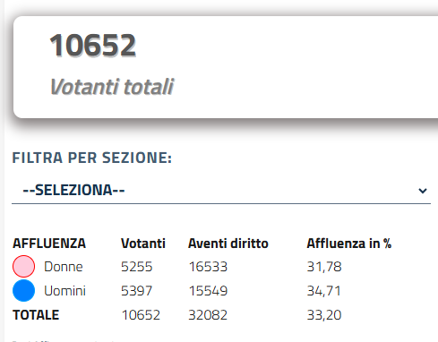Click Donne voters value 5255
This screenshot has width=438, height=342.
[x=136, y=267]
